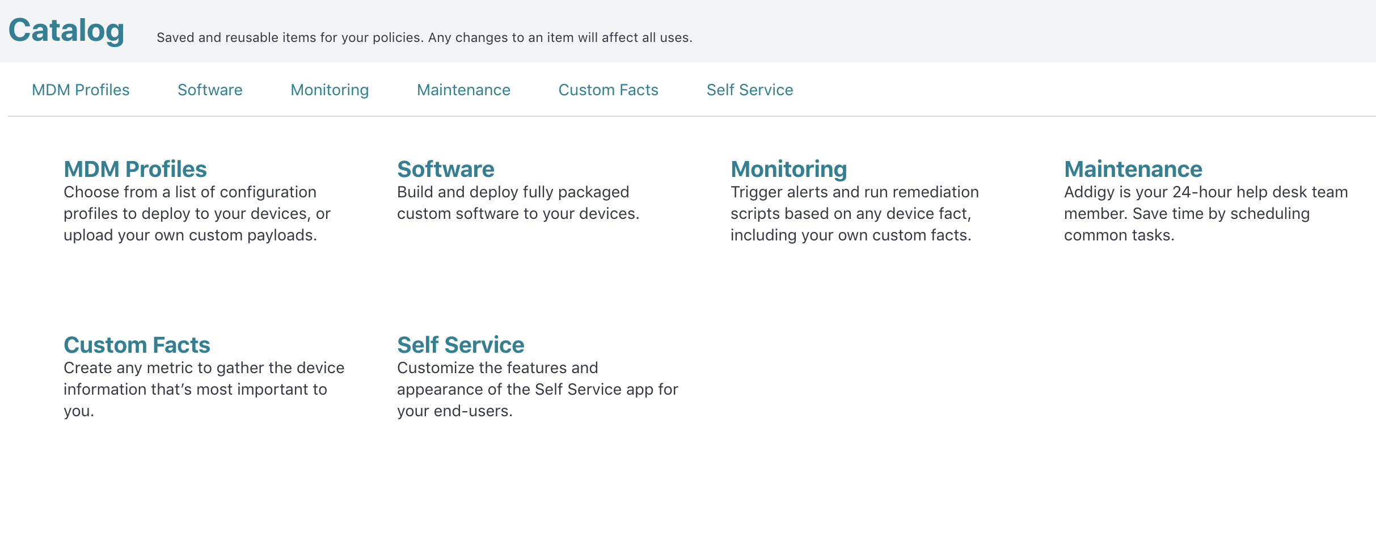Screen dimensions: 1376x541
Task: Click the Monitoring remediation scripts description
Action: [x=854, y=213]
